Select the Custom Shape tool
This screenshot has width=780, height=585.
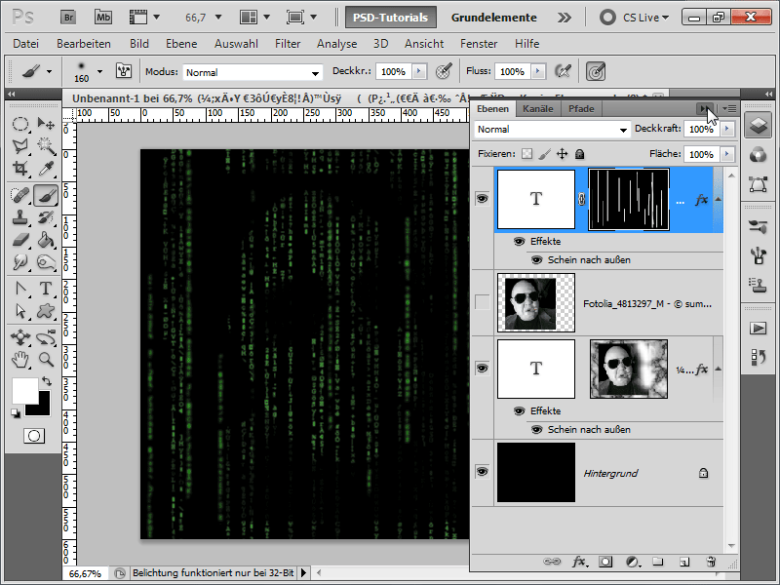click(46, 311)
